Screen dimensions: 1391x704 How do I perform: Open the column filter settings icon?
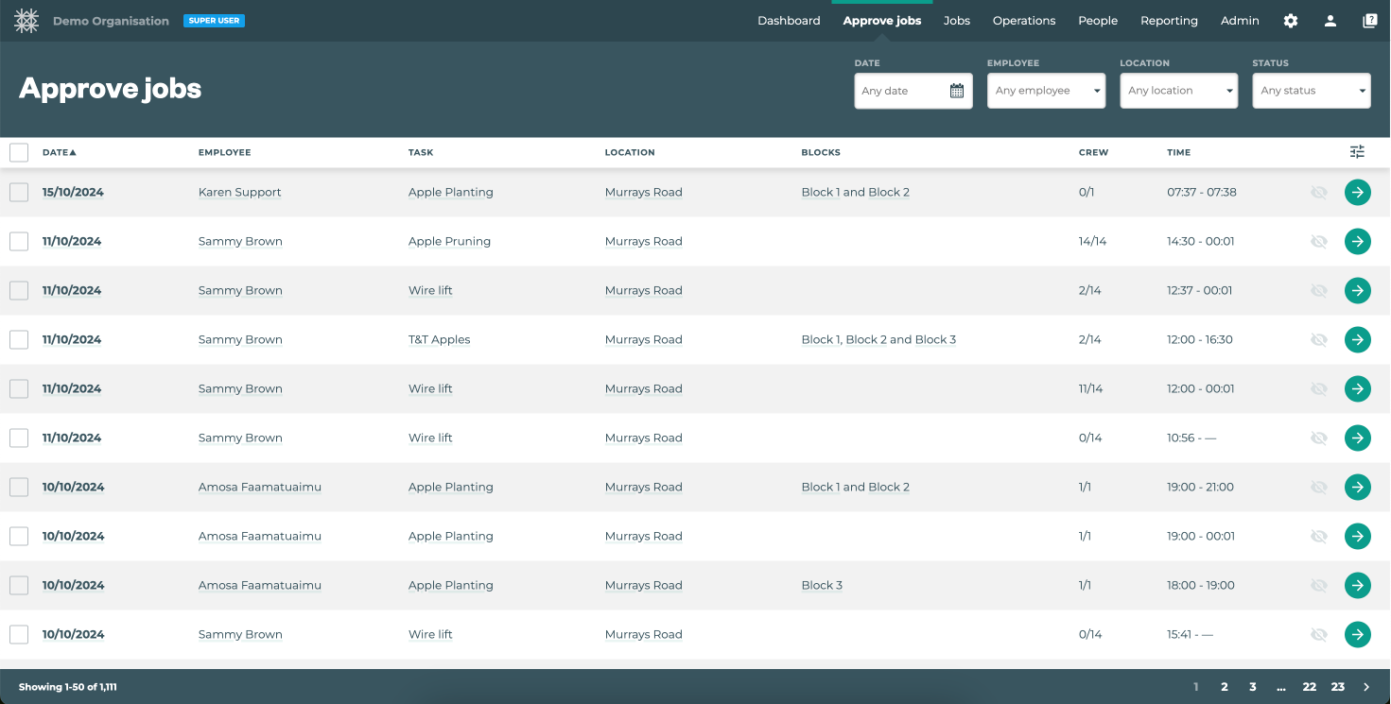1357,152
